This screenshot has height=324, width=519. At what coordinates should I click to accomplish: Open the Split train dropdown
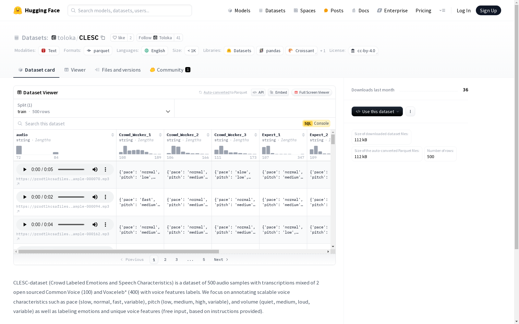point(94,108)
